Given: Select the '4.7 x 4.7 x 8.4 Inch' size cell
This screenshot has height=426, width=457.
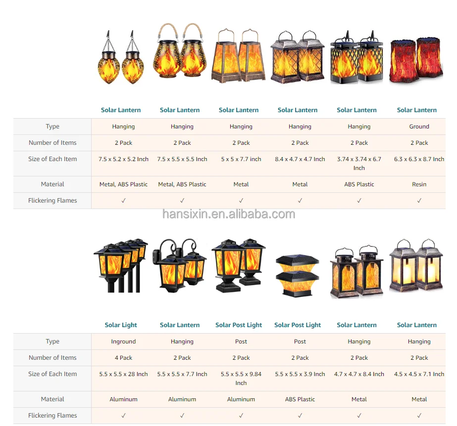Looking at the screenshot, I should coord(359,374).
